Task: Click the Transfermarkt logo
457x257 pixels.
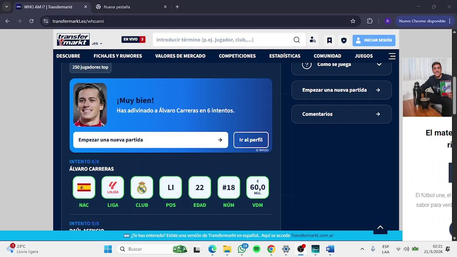Action: 73,40
